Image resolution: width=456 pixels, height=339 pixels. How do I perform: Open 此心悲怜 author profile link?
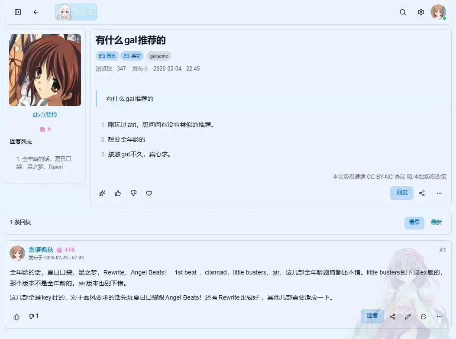tap(45, 115)
